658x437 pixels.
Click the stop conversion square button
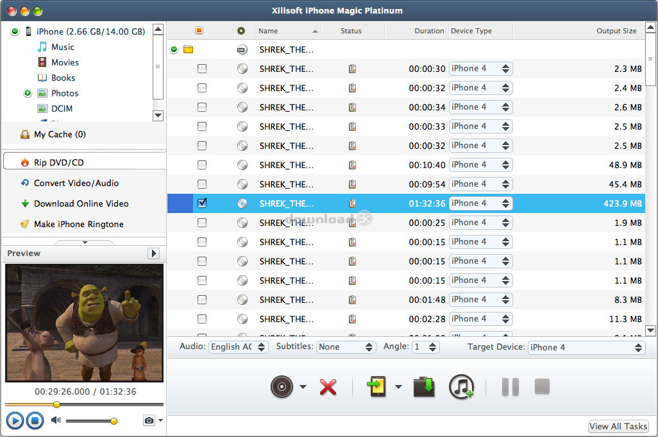[542, 386]
